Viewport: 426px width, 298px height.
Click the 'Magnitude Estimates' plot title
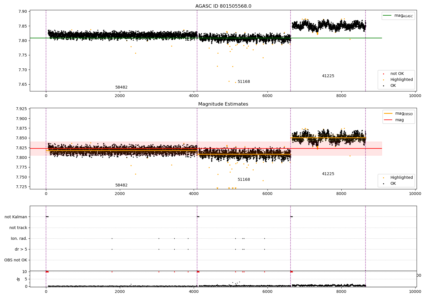(x=223, y=104)
